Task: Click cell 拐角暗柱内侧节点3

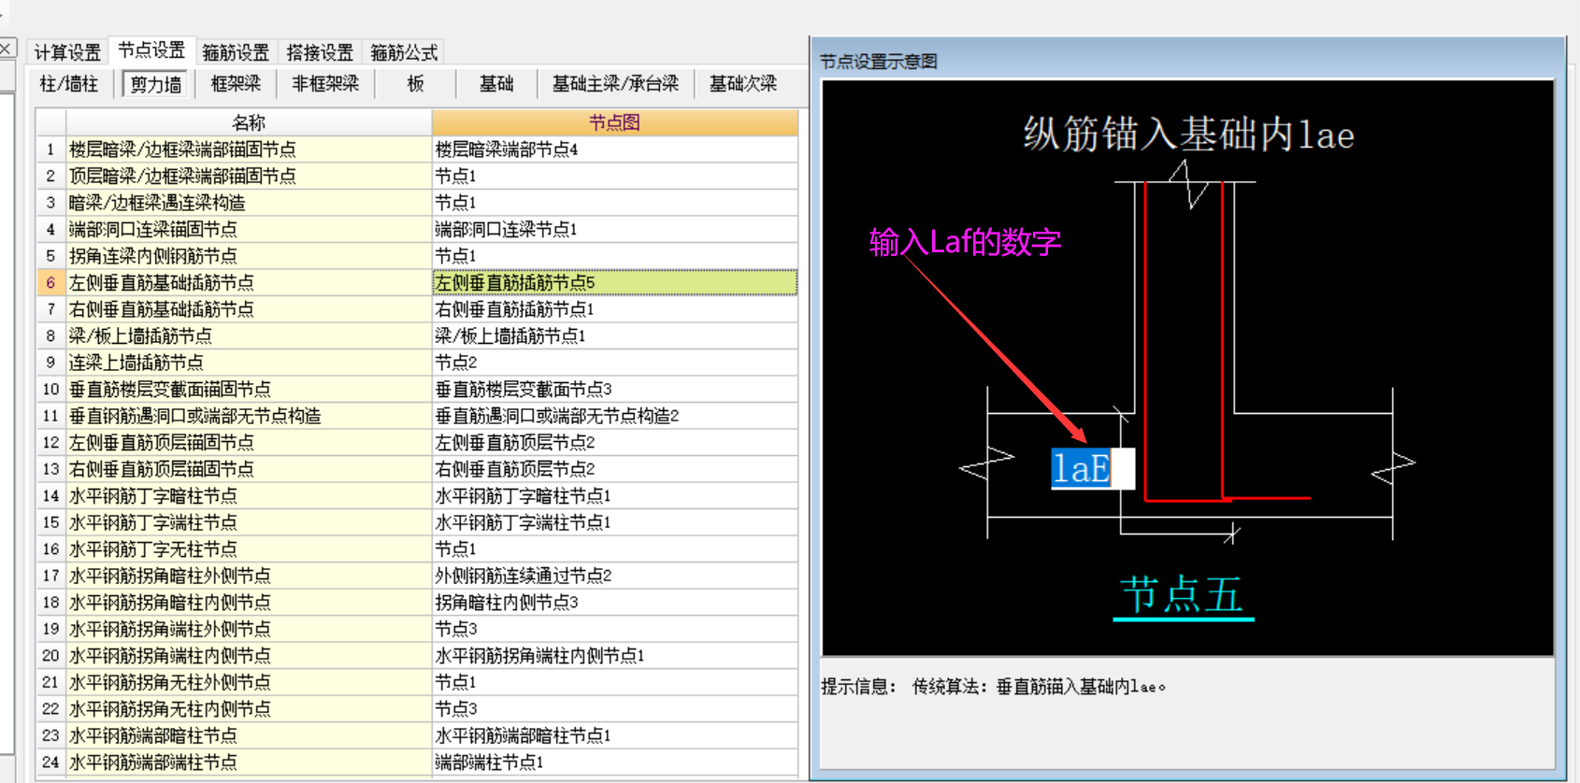Action: click(x=614, y=603)
